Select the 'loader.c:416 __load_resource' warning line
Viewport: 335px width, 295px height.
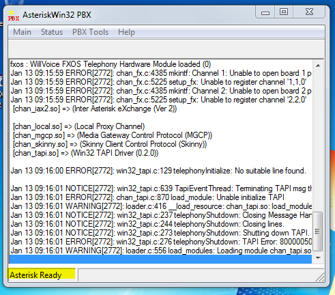[x=161, y=206]
